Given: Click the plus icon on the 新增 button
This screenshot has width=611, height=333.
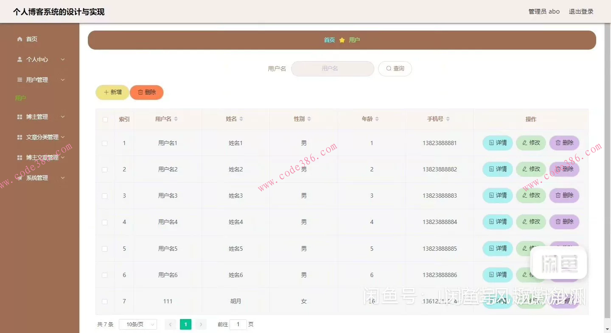Looking at the screenshot, I should pyautogui.click(x=107, y=92).
